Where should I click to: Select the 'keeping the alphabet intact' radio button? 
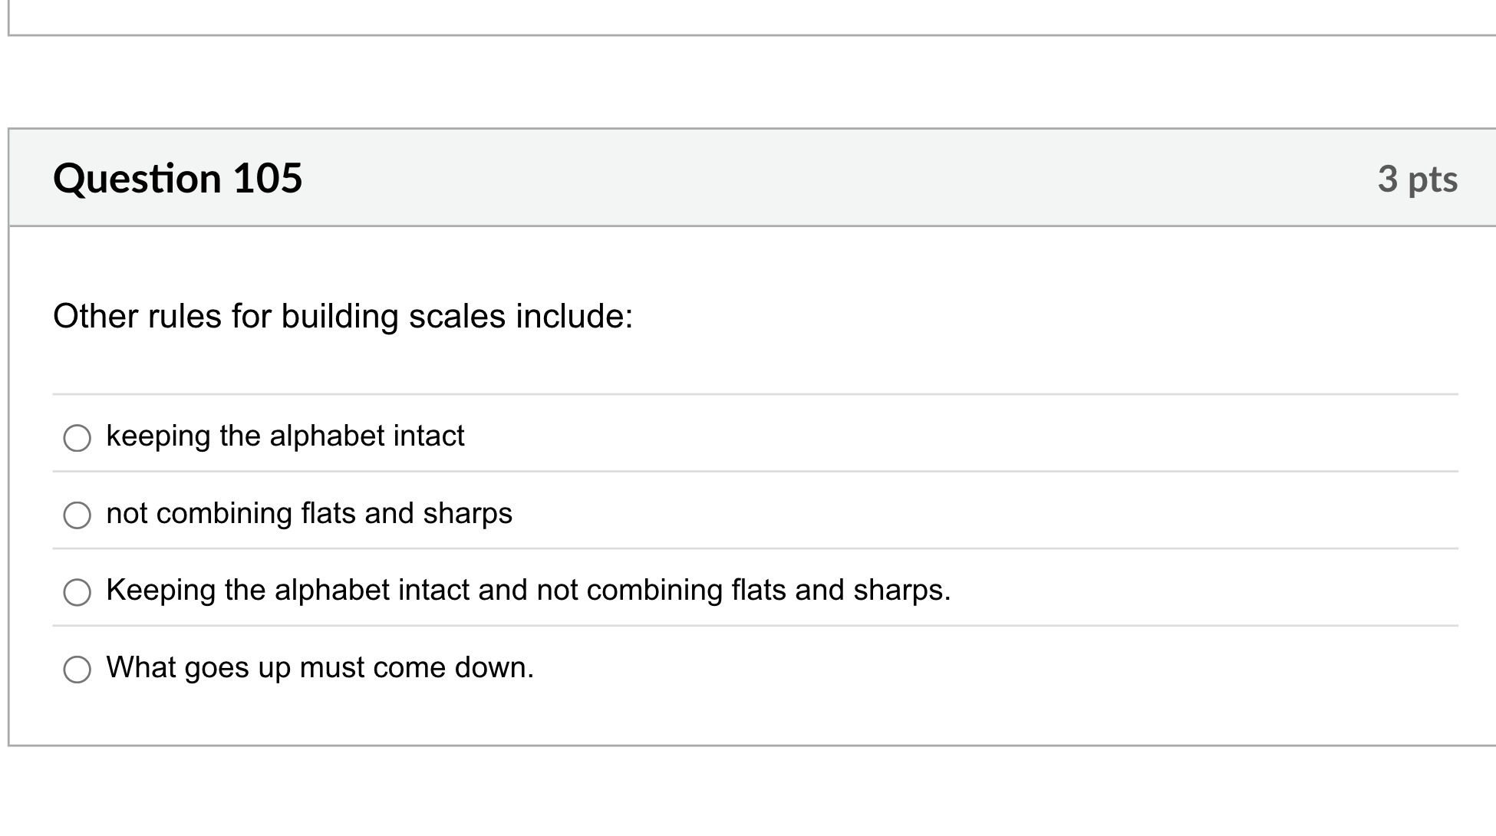tap(77, 438)
